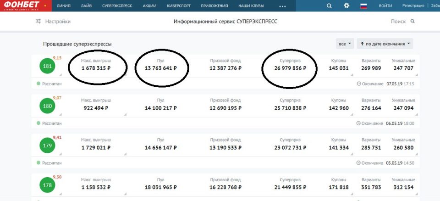Open 'по дате окончания' sort dropdown
This screenshot has height=201, width=440.
coord(385,44)
